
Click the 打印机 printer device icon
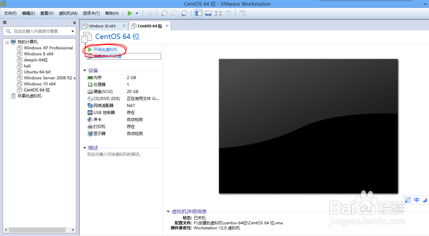point(90,127)
